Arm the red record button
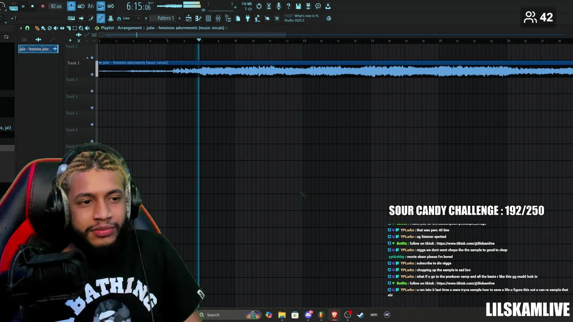The height and width of the screenshot is (322, 573). 43,6
